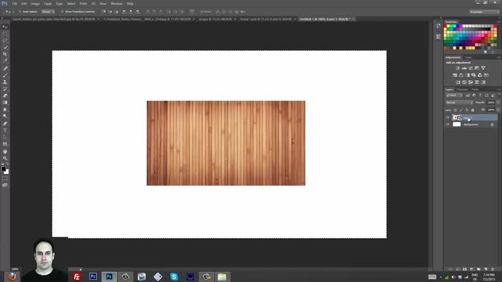Open the Auto-Select Group dropdown
Viewport: 502px width, 282px height.
point(48,12)
